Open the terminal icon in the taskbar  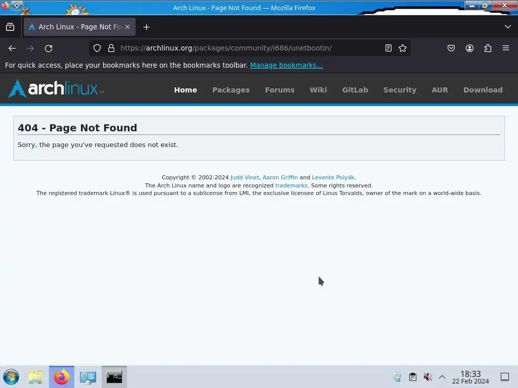[114, 377]
